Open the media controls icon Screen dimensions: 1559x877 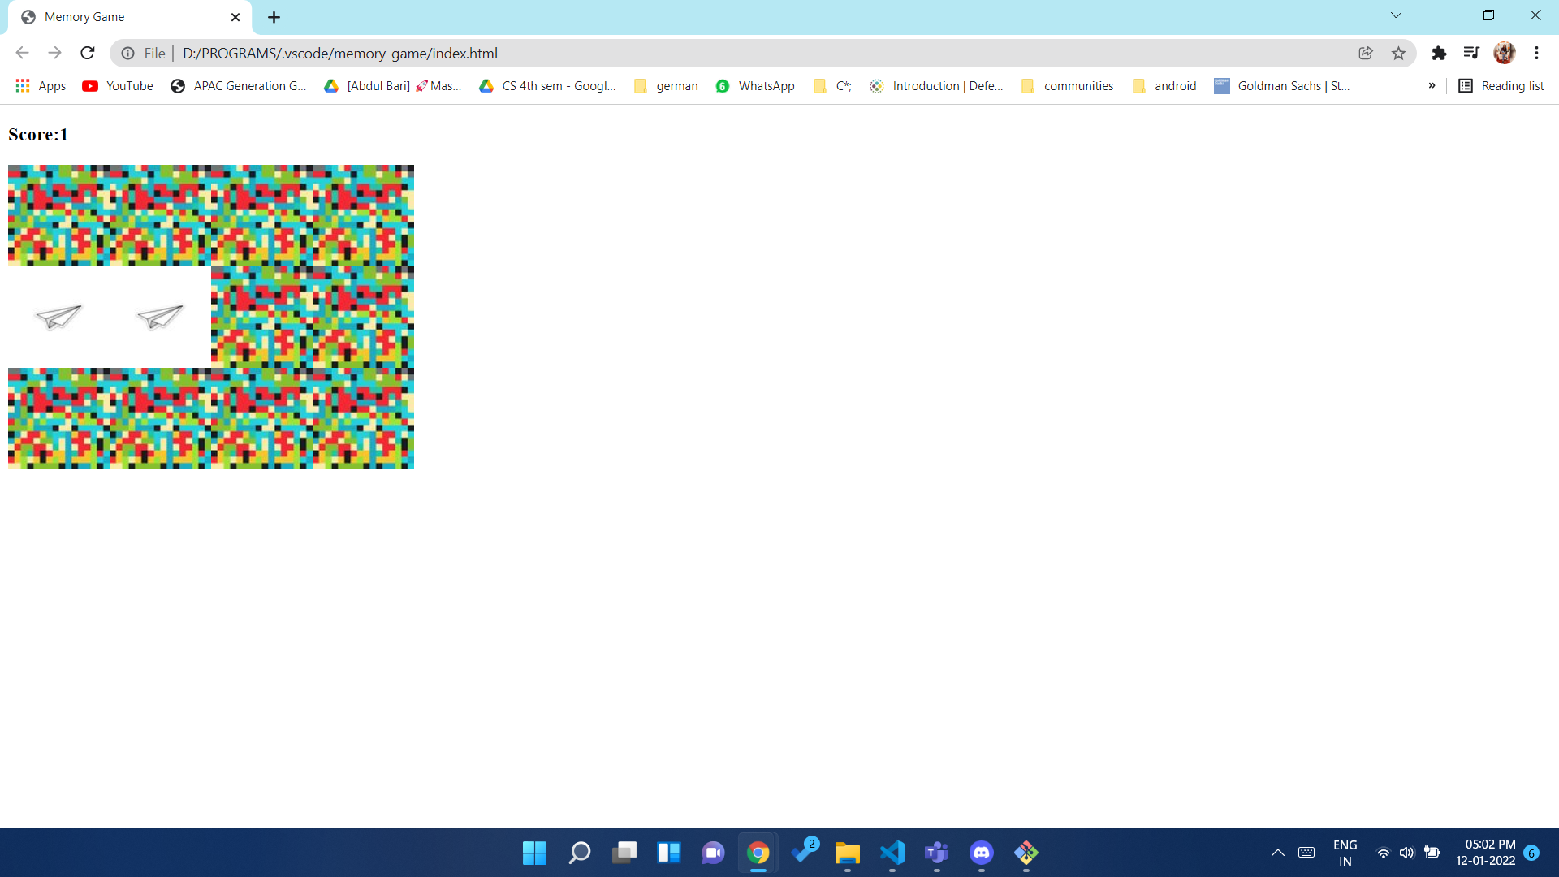click(x=1470, y=54)
